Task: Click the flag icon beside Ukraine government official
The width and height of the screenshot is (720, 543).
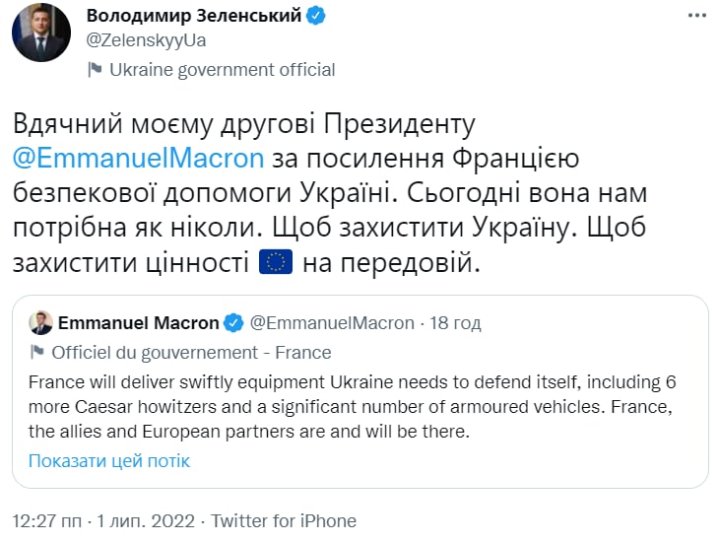Action: click(96, 70)
